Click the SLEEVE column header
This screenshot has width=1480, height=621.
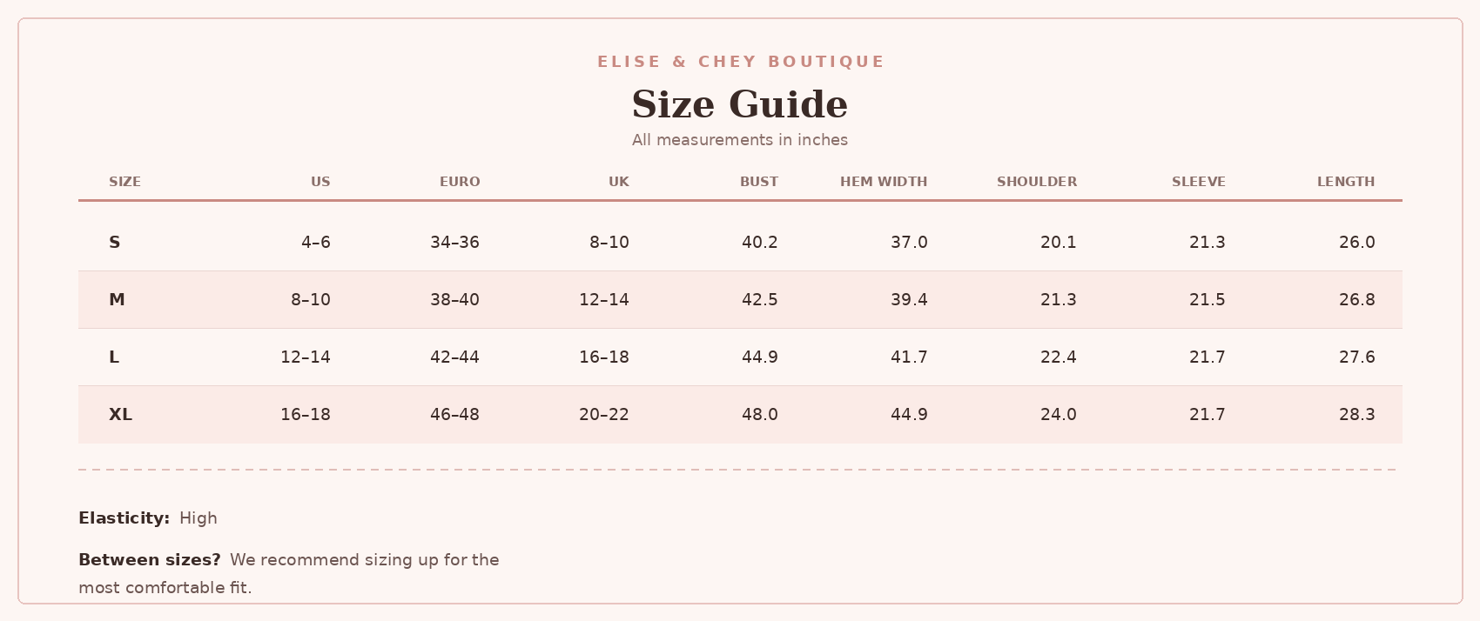tap(1199, 182)
